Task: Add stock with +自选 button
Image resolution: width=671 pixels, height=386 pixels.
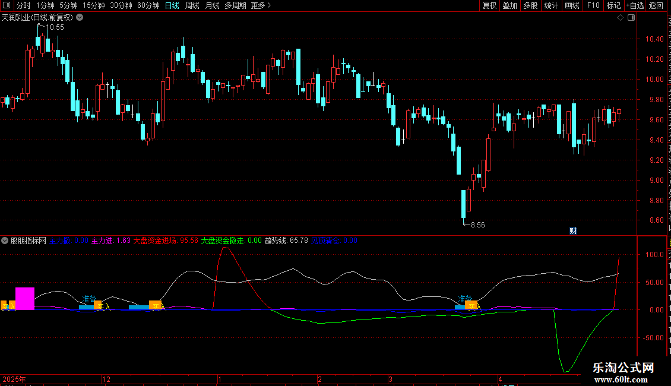Action: (x=635, y=5)
